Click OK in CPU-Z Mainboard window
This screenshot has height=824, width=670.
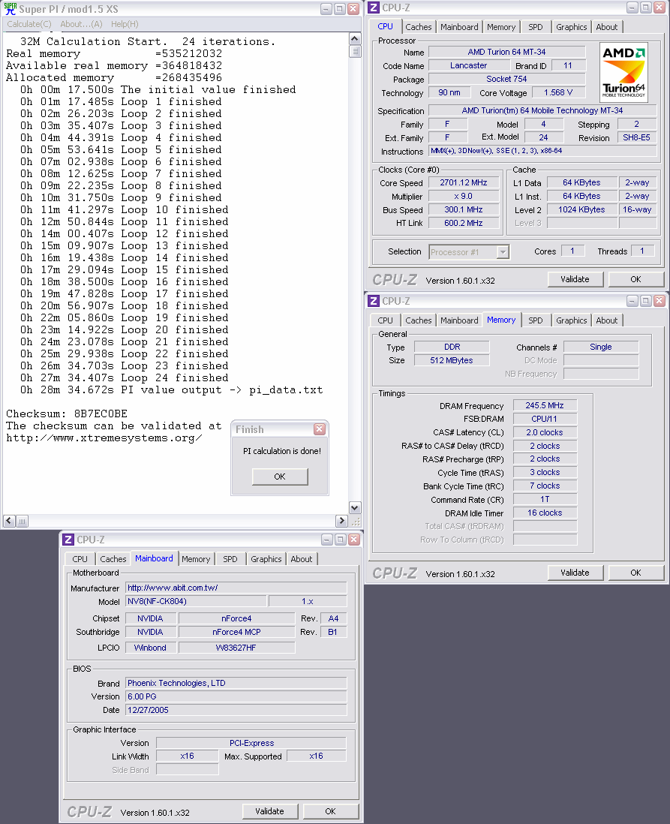[x=331, y=811]
